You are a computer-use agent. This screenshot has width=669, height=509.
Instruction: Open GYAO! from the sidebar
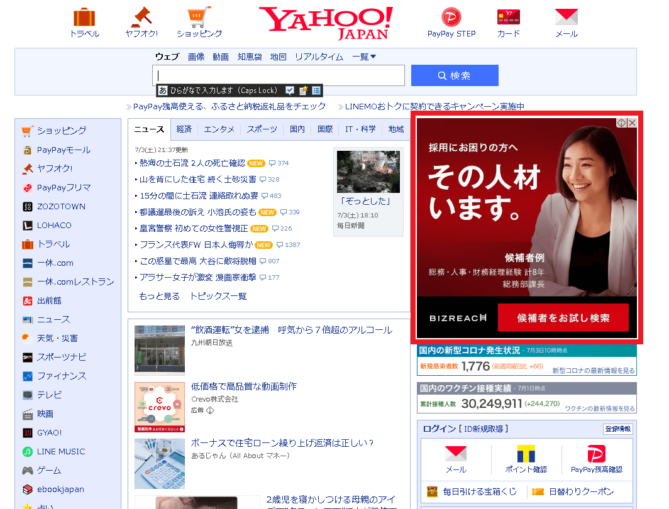tap(50, 433)
